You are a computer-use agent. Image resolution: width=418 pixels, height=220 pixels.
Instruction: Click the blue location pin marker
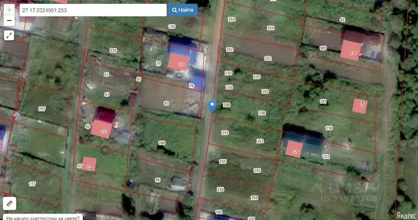[212, 107]
